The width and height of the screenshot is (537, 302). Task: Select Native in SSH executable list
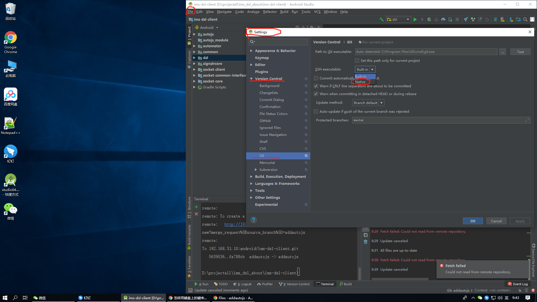pyautogui.click(x=365, y=82)
